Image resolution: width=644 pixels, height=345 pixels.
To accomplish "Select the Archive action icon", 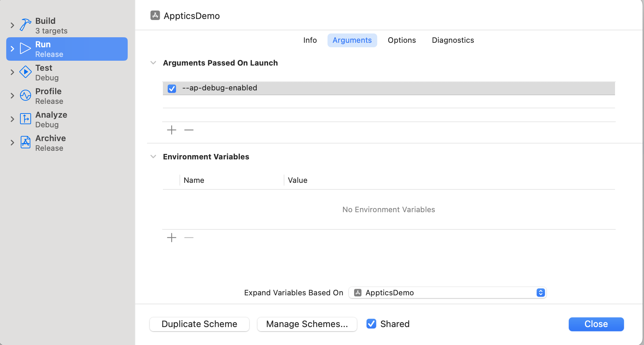I will pos(25,142).
